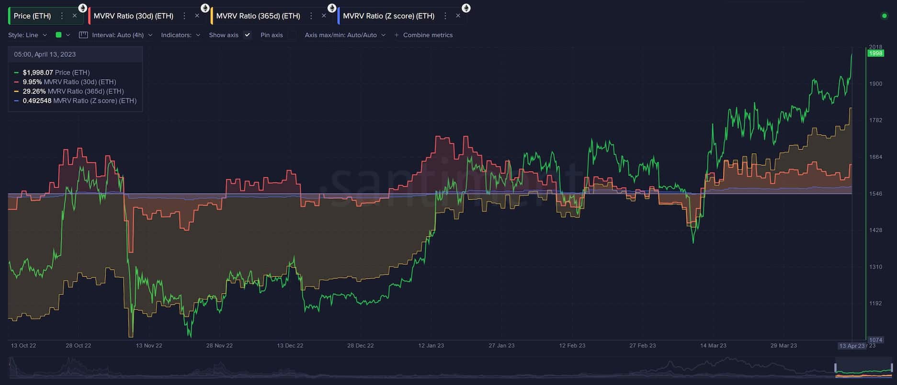The image size is (897, 385).
Task: Click the 29 Mar 23 date axis label
Action: pyautogui.click(x=783, y=346)
